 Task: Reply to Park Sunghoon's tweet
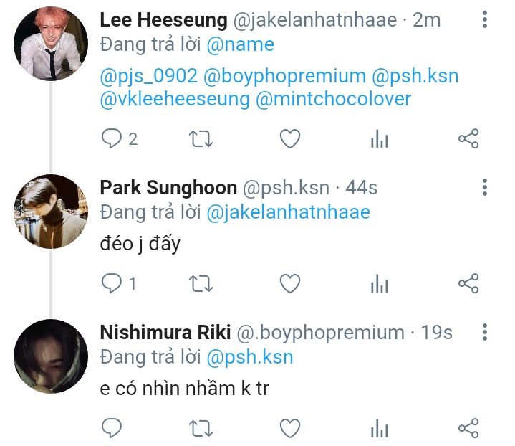pos(112,284)
